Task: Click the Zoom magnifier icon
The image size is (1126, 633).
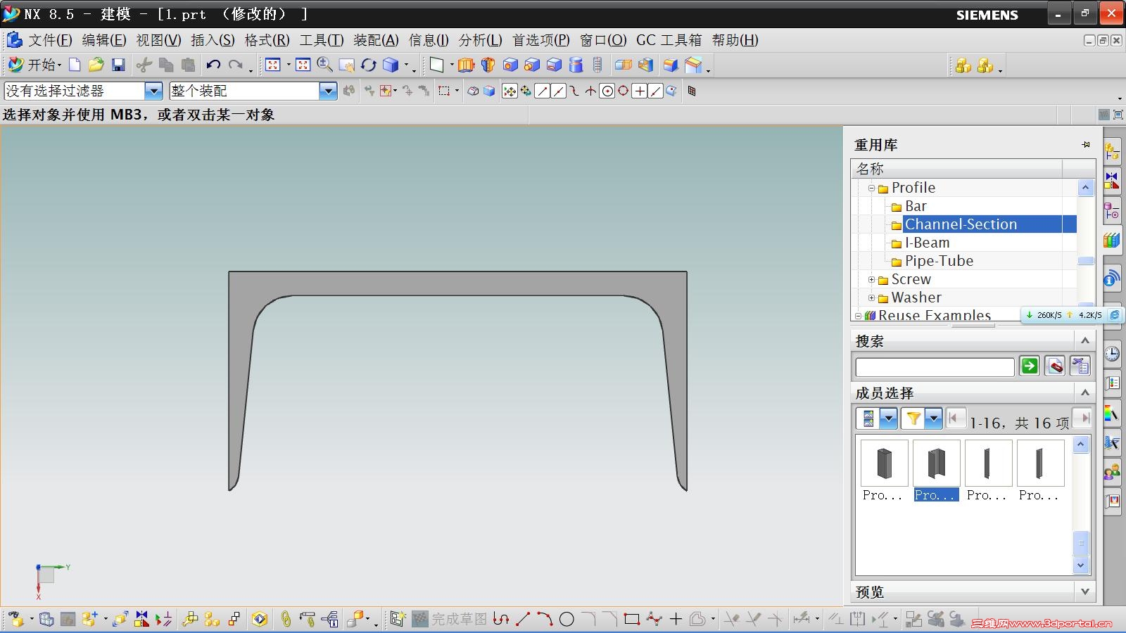Action: tap(324, 65)
